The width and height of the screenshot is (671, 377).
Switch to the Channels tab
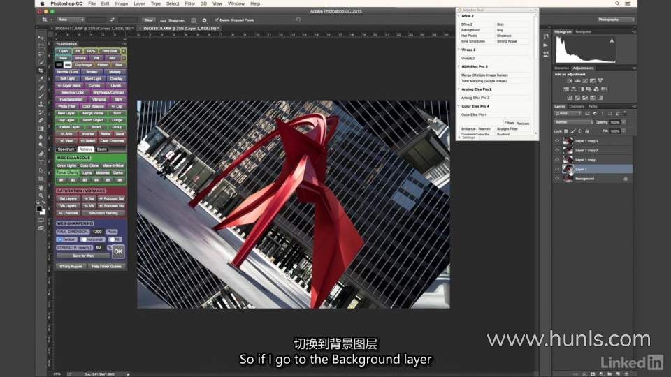577,106
